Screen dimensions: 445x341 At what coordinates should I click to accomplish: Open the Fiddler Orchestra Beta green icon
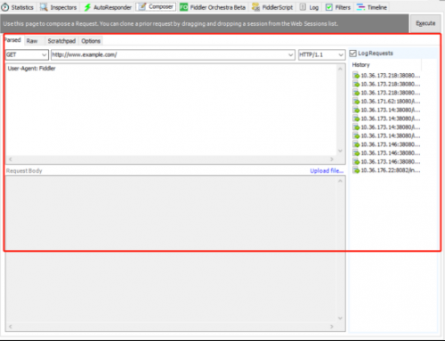pos(183,7)
